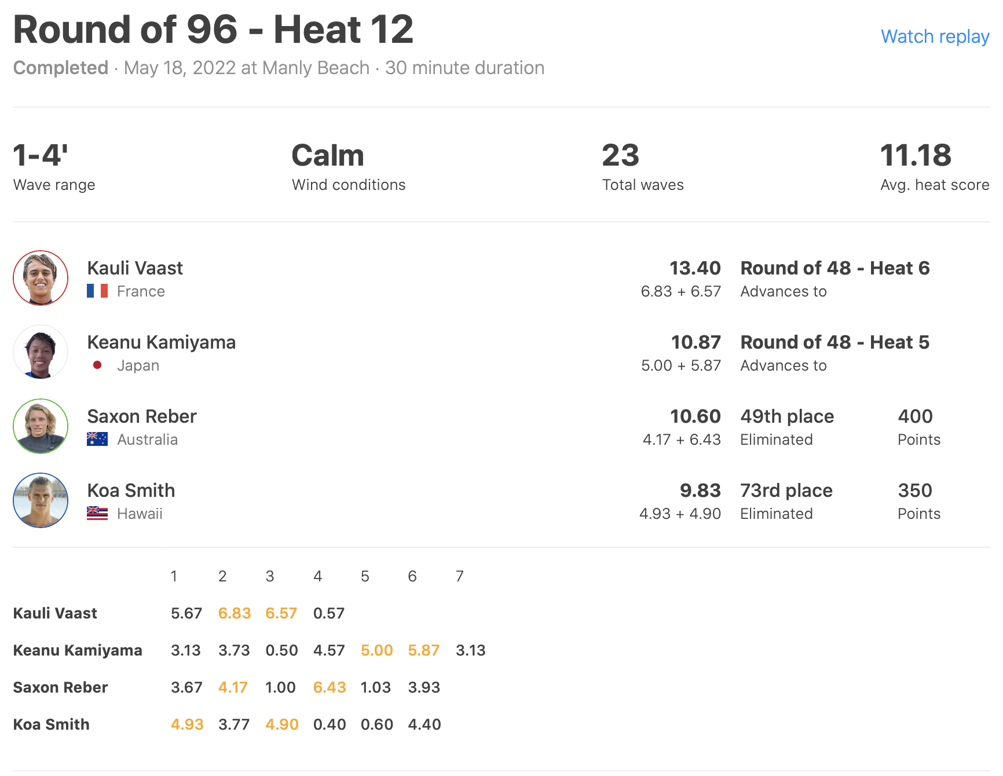Click Koa Smith's highlighted 4.93 wave score
The width and height of the screenshot is (1003, 776).
(x=187, y=724)
